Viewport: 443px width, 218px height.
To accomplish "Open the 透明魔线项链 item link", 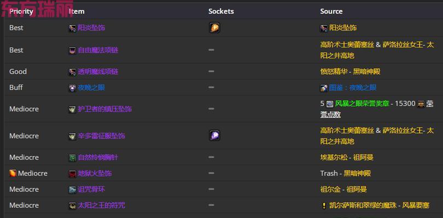I will (98, 71).
